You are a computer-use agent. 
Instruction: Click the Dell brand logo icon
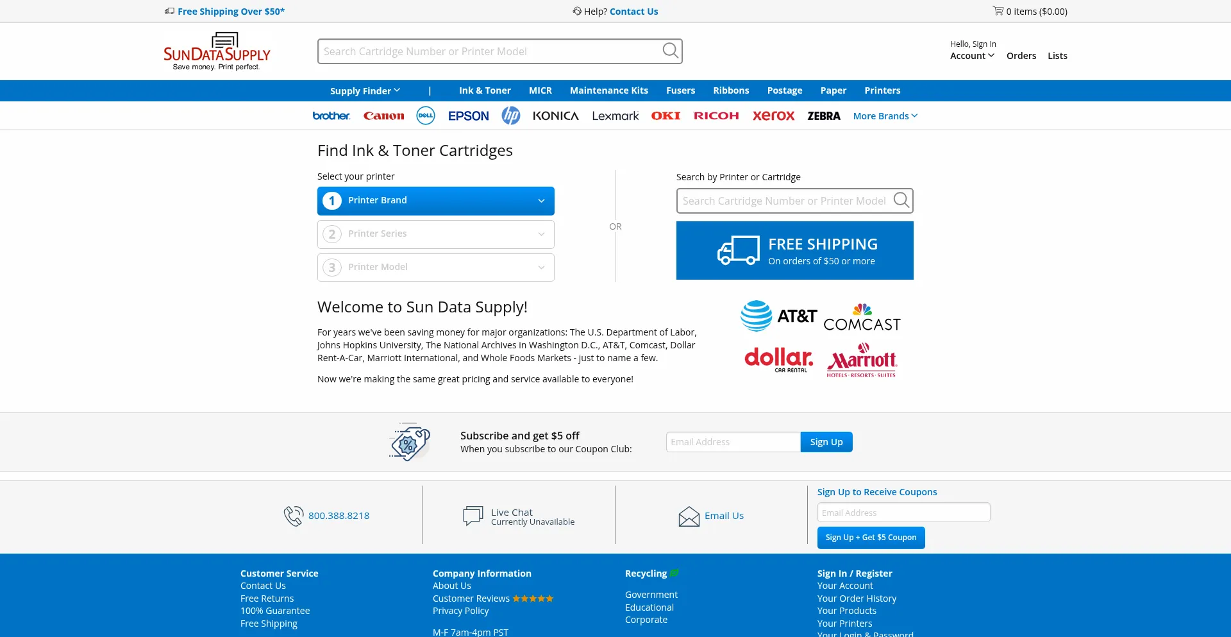426,115
